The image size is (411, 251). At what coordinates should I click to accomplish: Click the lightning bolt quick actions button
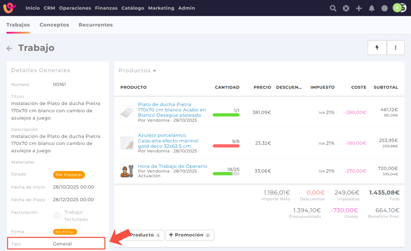(377, 48)
